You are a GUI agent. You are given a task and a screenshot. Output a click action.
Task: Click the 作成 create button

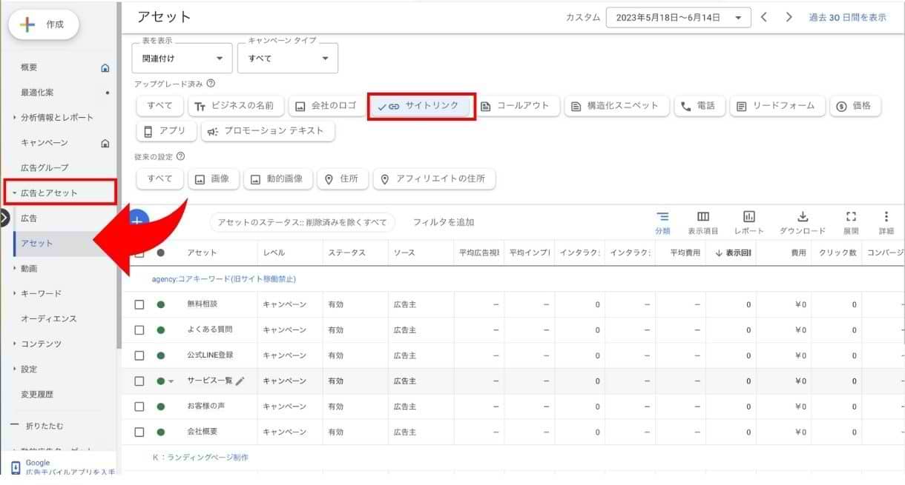(44, 24)
